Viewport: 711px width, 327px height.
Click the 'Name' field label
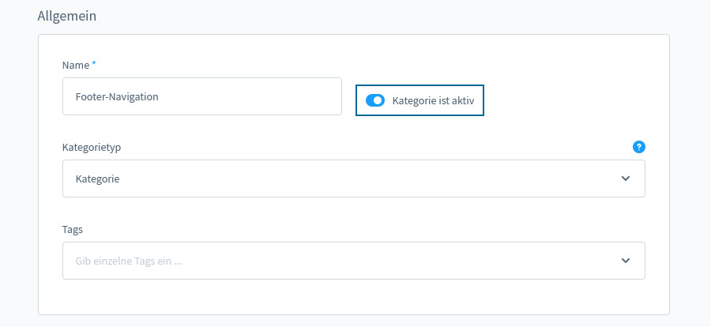76,66
